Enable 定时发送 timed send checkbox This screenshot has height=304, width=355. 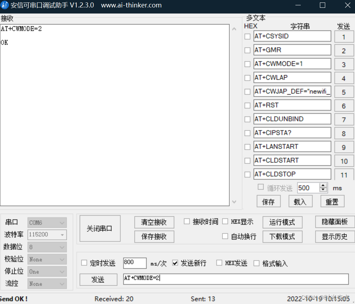point(84,263)
